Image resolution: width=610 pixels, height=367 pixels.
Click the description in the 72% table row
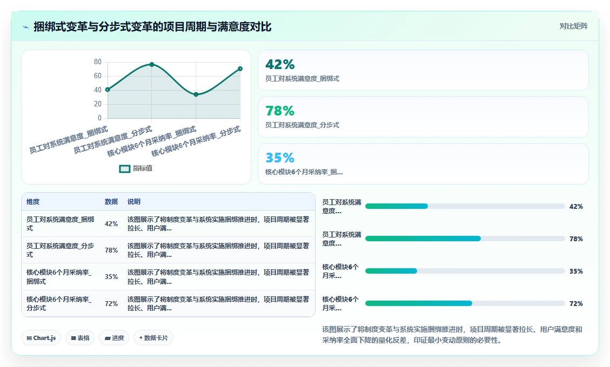[x=218, y=303]
